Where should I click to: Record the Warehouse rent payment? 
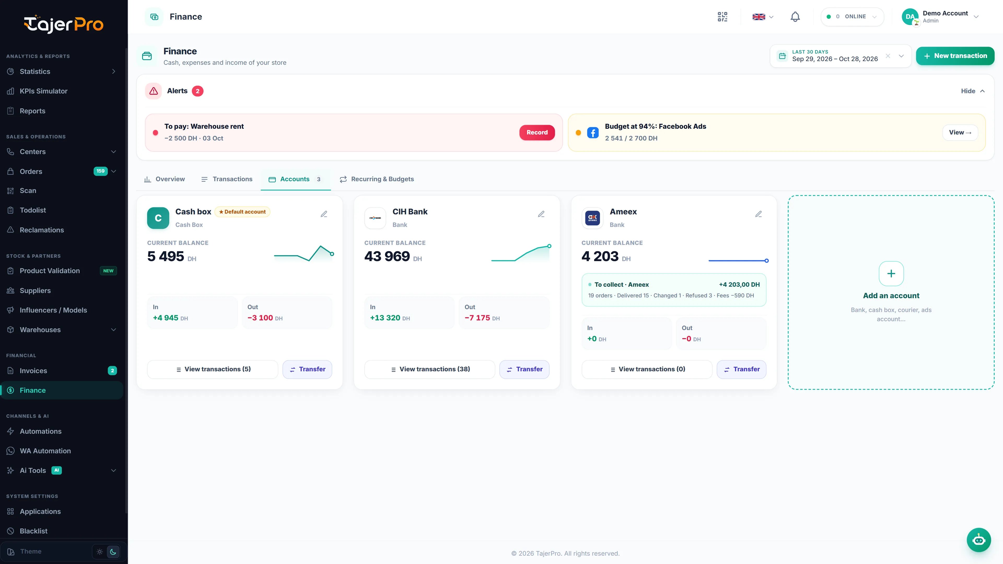(537, 132)
